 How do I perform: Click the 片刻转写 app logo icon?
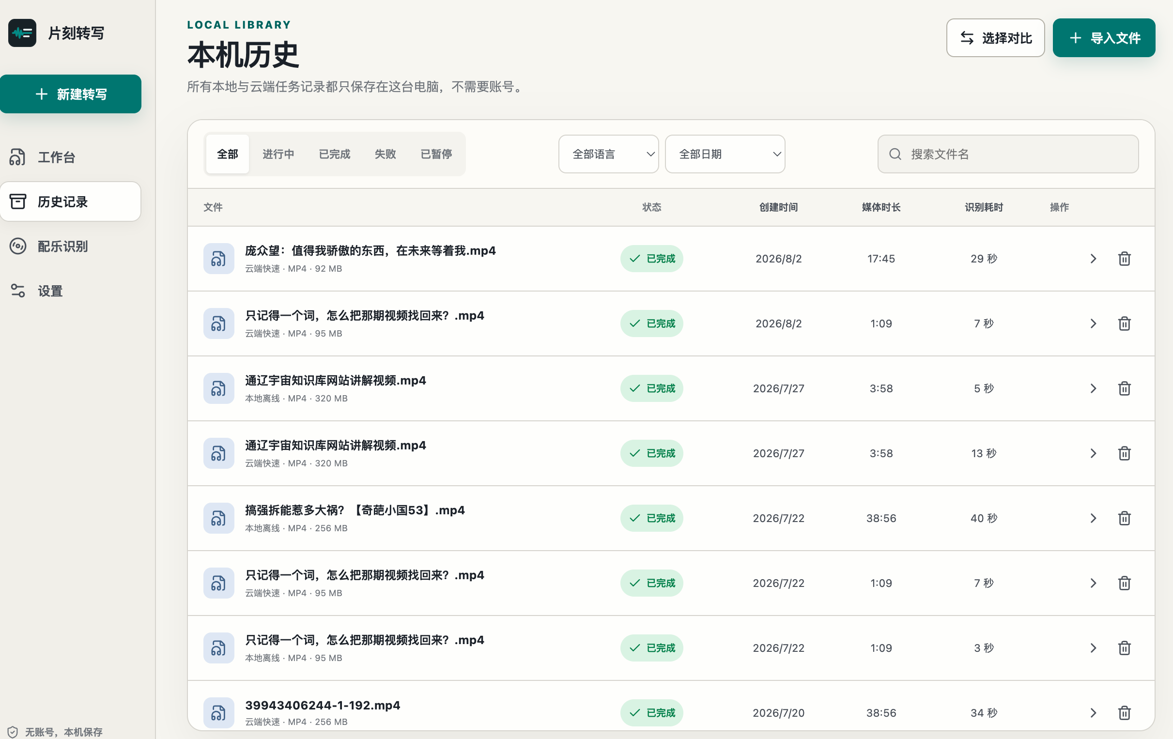click(22, 33)
